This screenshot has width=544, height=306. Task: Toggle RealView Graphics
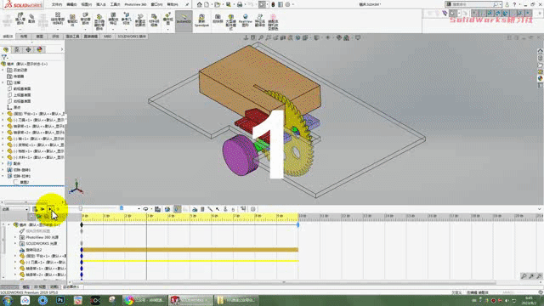pos(246,20)
